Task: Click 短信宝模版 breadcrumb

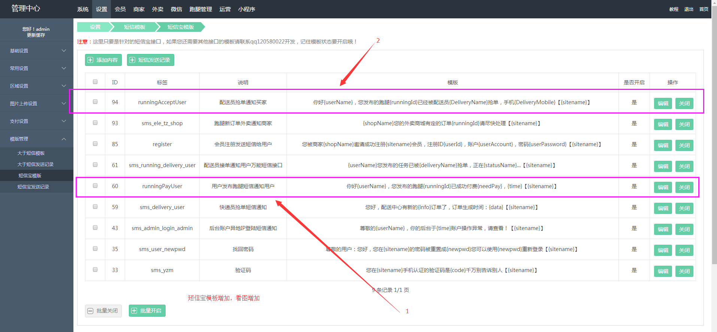Action: pos(181,27)
